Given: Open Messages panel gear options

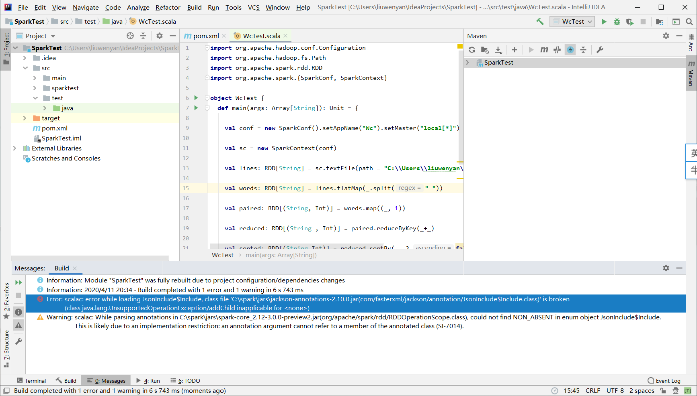Looking at the screenshot, I should tap(666, 268).
